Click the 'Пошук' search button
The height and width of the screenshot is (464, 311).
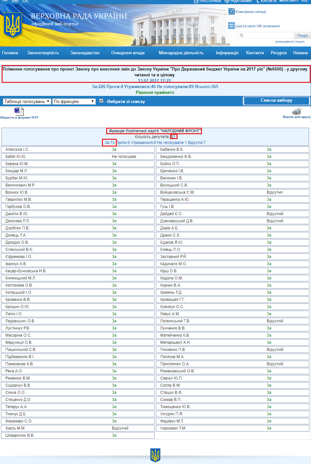tap(302, 35)
